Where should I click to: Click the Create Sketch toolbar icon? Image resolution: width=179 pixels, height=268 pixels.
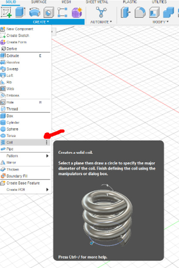click(6, 12)
